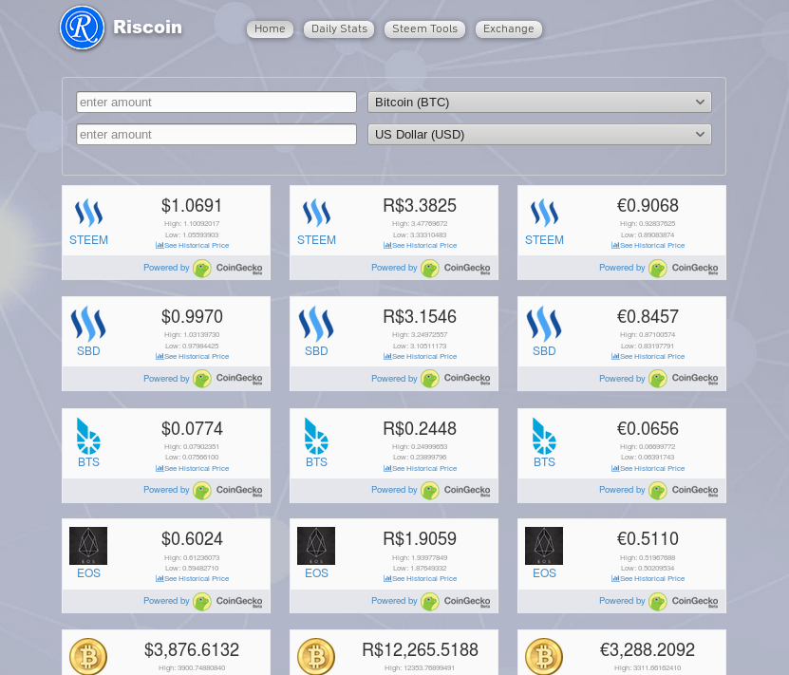
Task: Click EOS logo in the R$1.9059 card
Action: (316, 546)
